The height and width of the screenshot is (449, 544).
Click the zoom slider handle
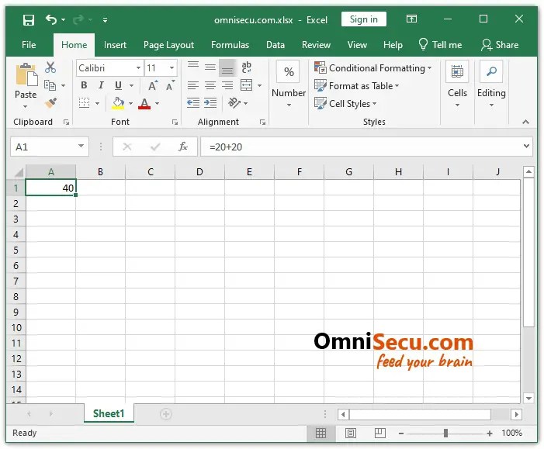445,433
